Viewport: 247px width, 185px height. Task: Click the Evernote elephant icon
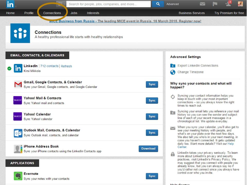18,176
